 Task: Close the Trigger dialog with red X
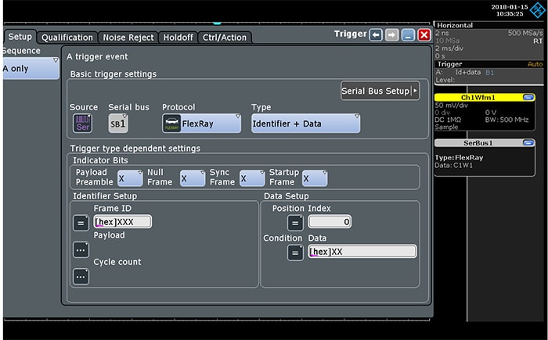[424, 35]
